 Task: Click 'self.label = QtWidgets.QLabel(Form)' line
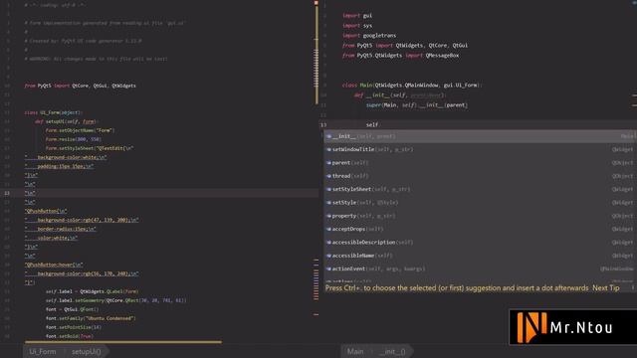point(93,291)
